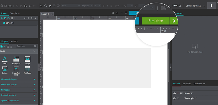Select the Text widget
Screen dimensions: 218x105
(x=5, y=60)
